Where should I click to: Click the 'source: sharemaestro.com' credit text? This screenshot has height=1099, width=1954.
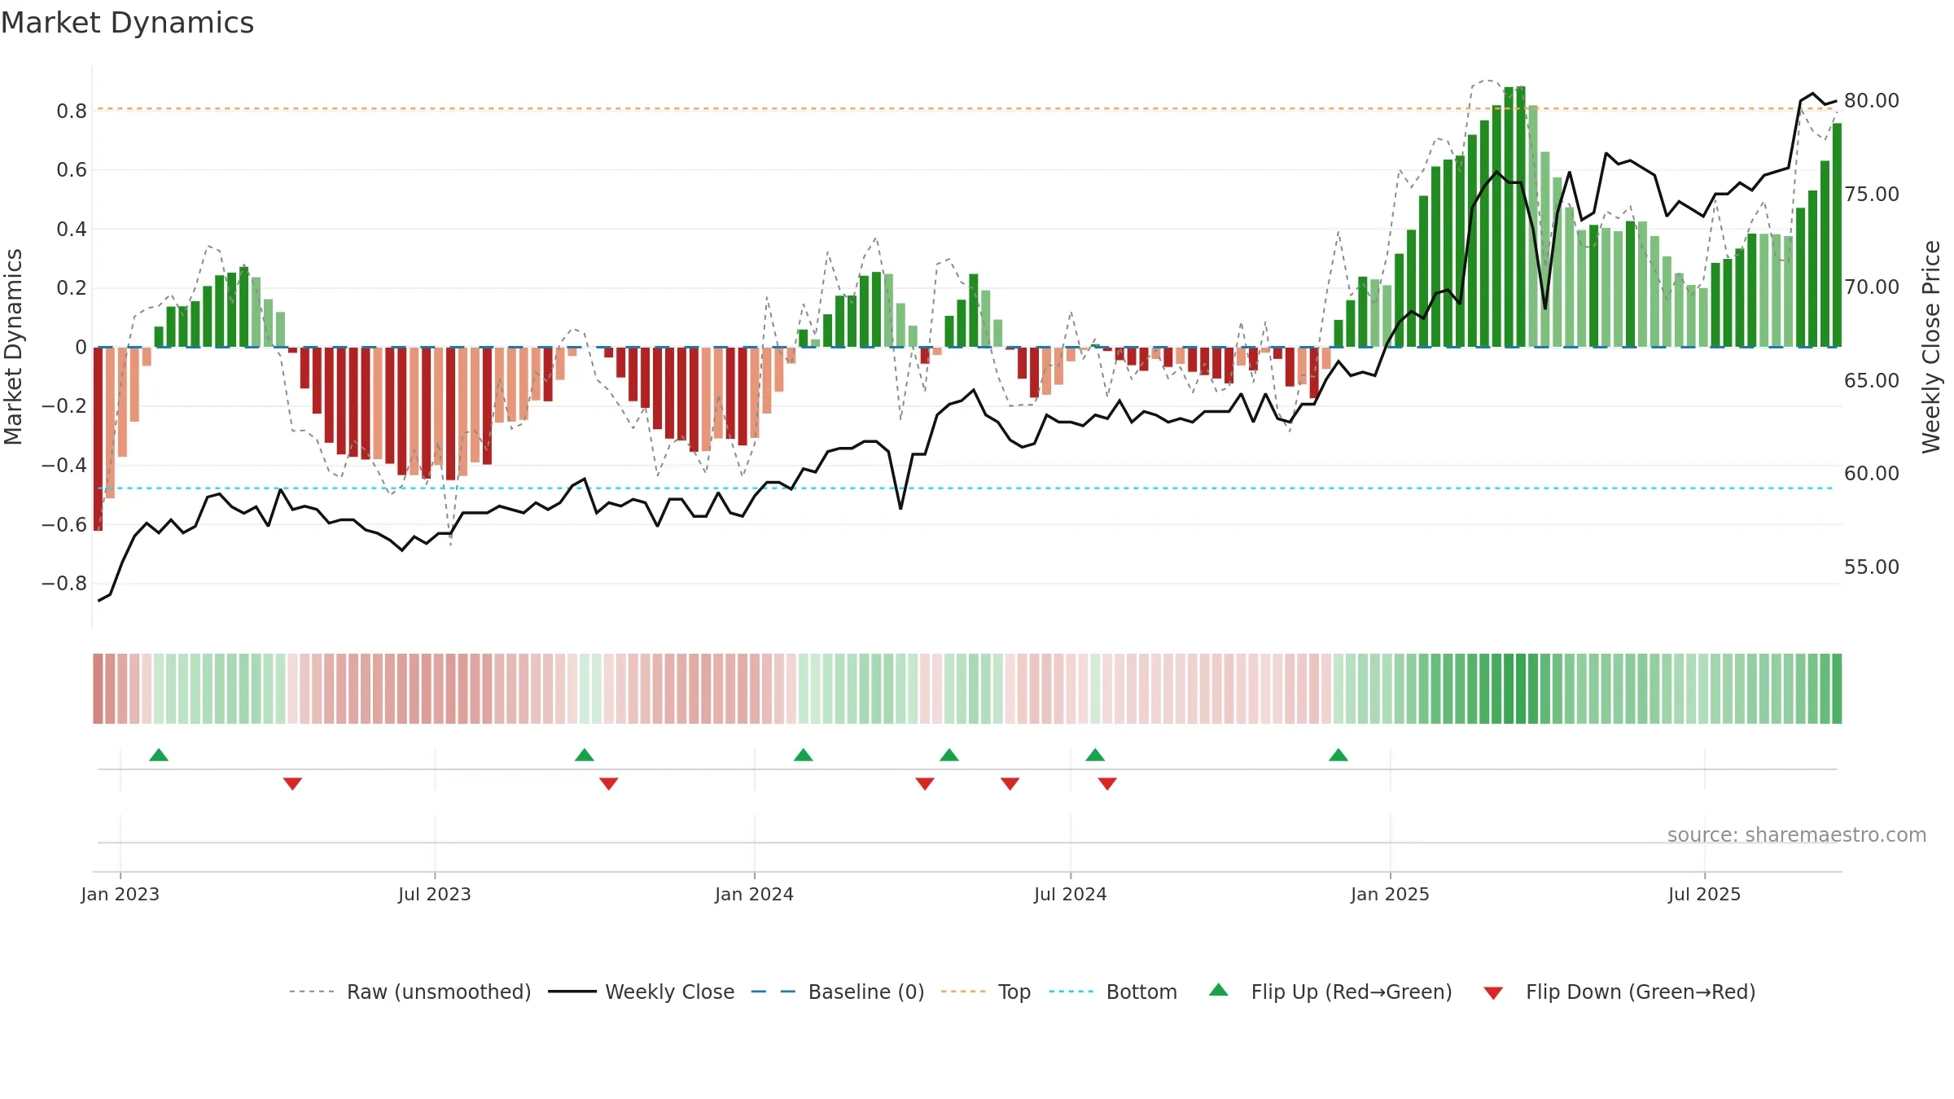[x=1797, y=834]
